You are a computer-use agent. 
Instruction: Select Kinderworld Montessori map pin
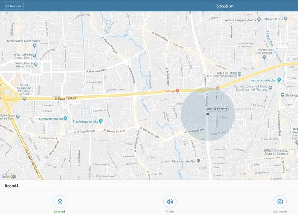tap(34, 46)
